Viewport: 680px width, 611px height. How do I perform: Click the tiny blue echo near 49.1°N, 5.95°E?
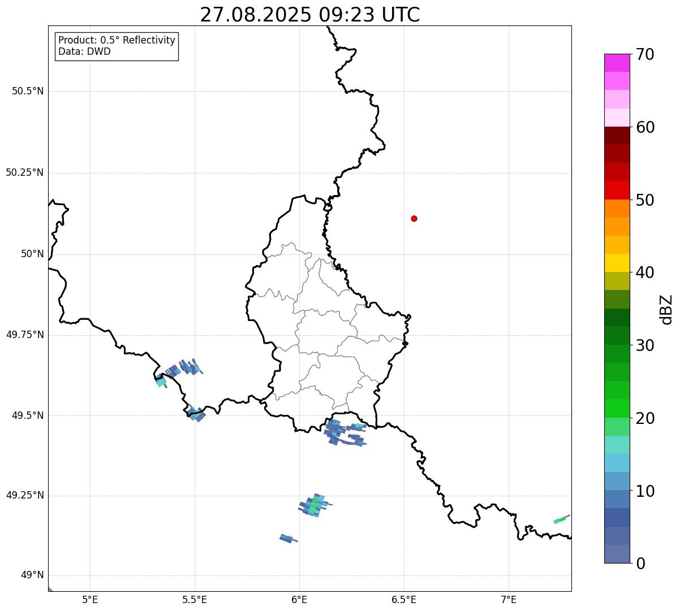(x=289, y=539)
